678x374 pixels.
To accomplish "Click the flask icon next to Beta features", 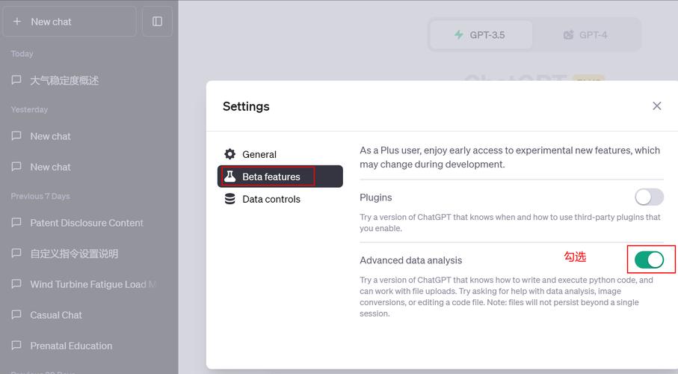I will coord(230,177).
